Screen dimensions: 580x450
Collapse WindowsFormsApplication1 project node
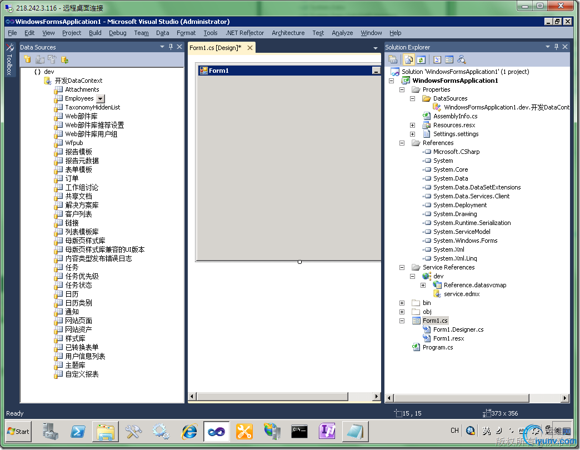click(392, 81)
